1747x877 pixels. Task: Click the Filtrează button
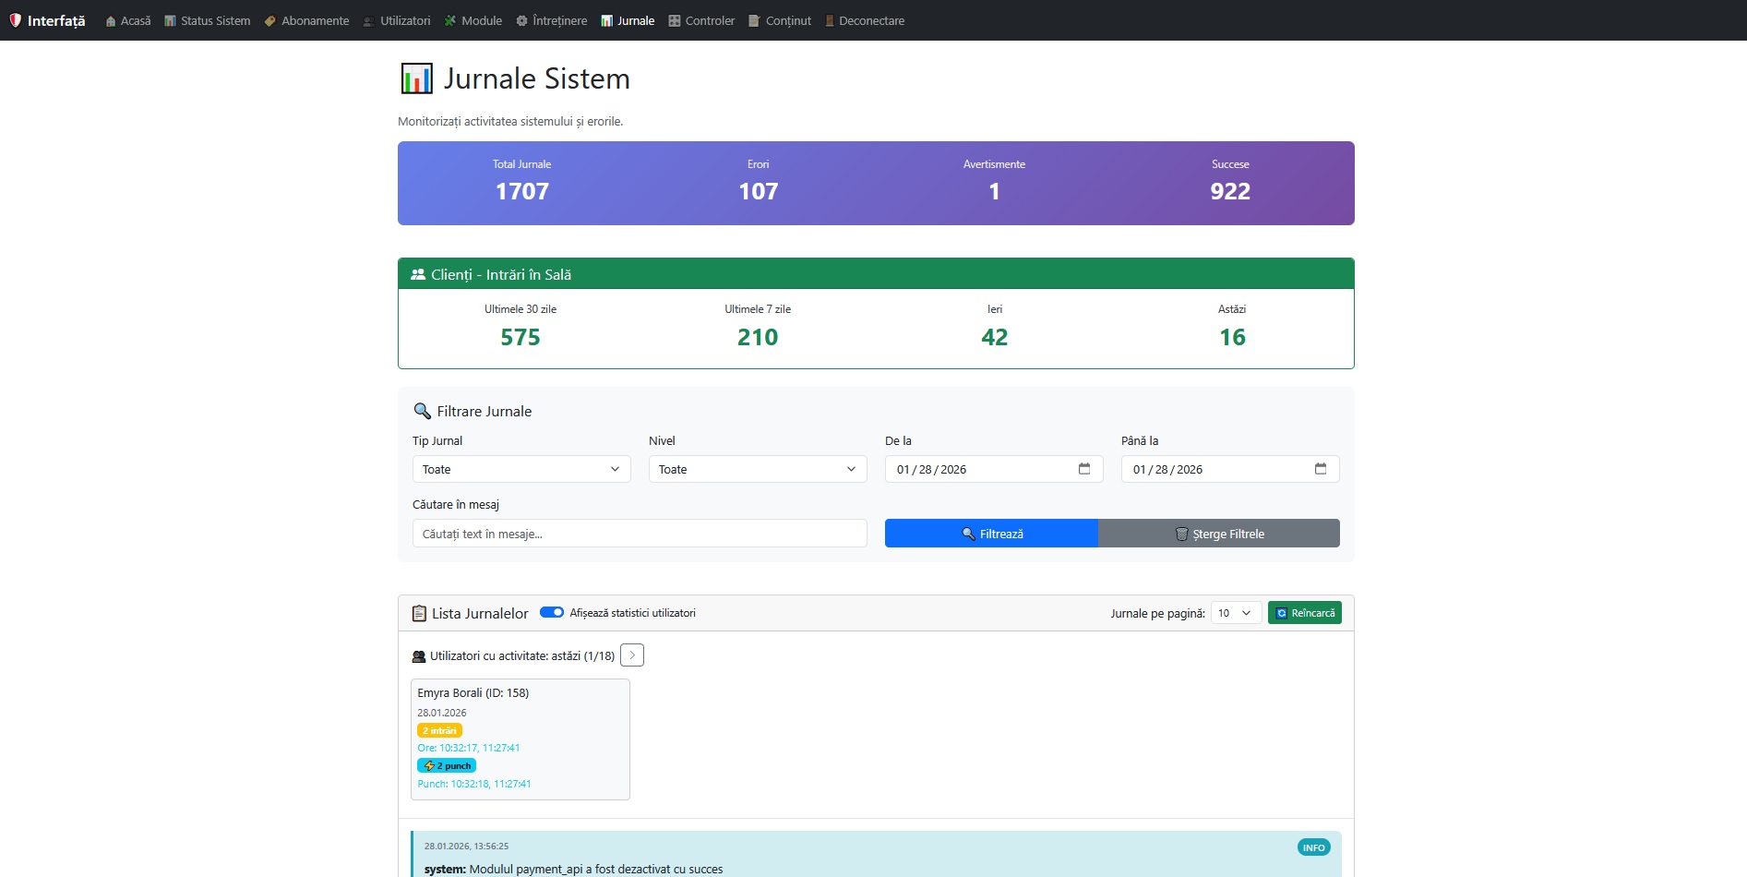pos(991,533)
